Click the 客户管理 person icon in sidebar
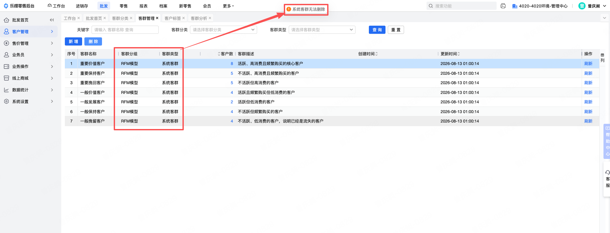 coord(6,32)
